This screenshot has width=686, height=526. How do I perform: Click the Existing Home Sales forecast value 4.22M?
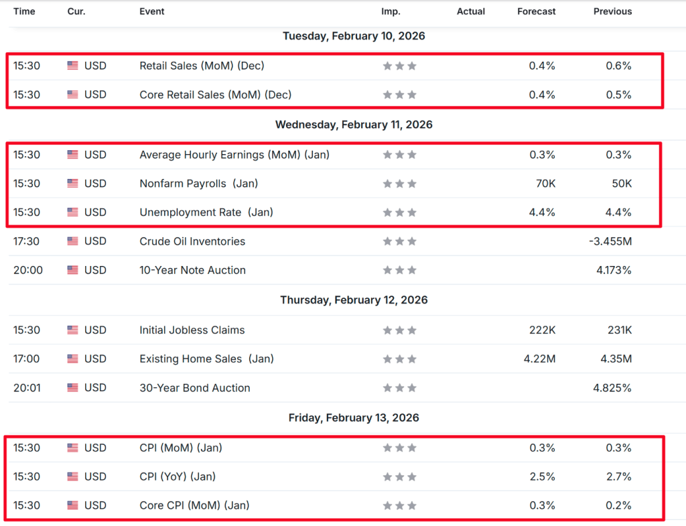coord(539,359)
